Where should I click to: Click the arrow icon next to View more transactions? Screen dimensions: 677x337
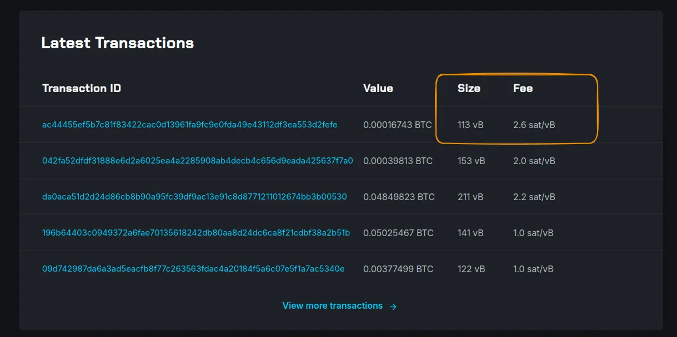click(393, 305)
